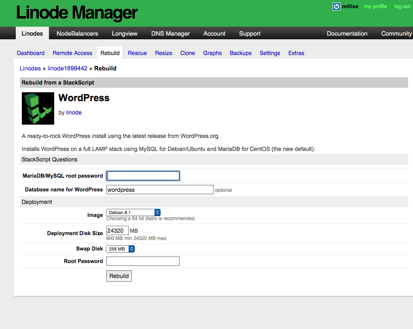The height and width of the screenshot is (329, 413).
Task: Open Documentation in the nav bar
Action: [347, 34]
